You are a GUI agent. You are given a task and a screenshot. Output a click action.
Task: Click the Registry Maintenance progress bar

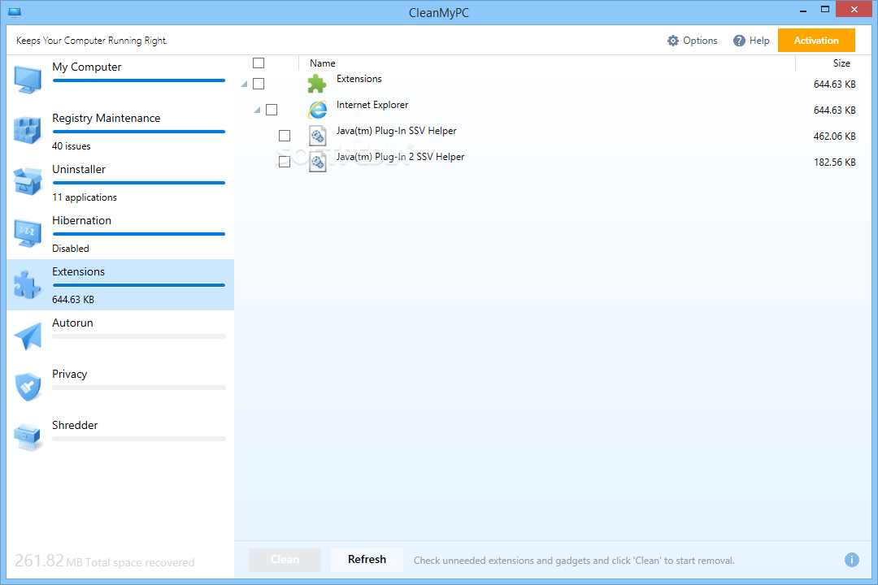(x=139, y=132)
